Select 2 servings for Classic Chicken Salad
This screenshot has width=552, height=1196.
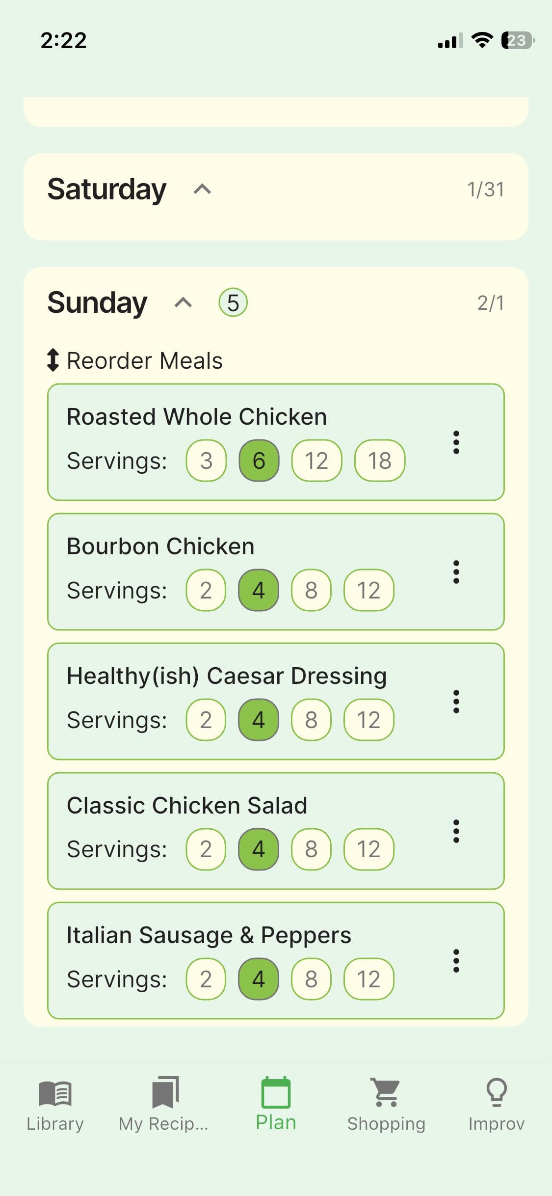206,849
